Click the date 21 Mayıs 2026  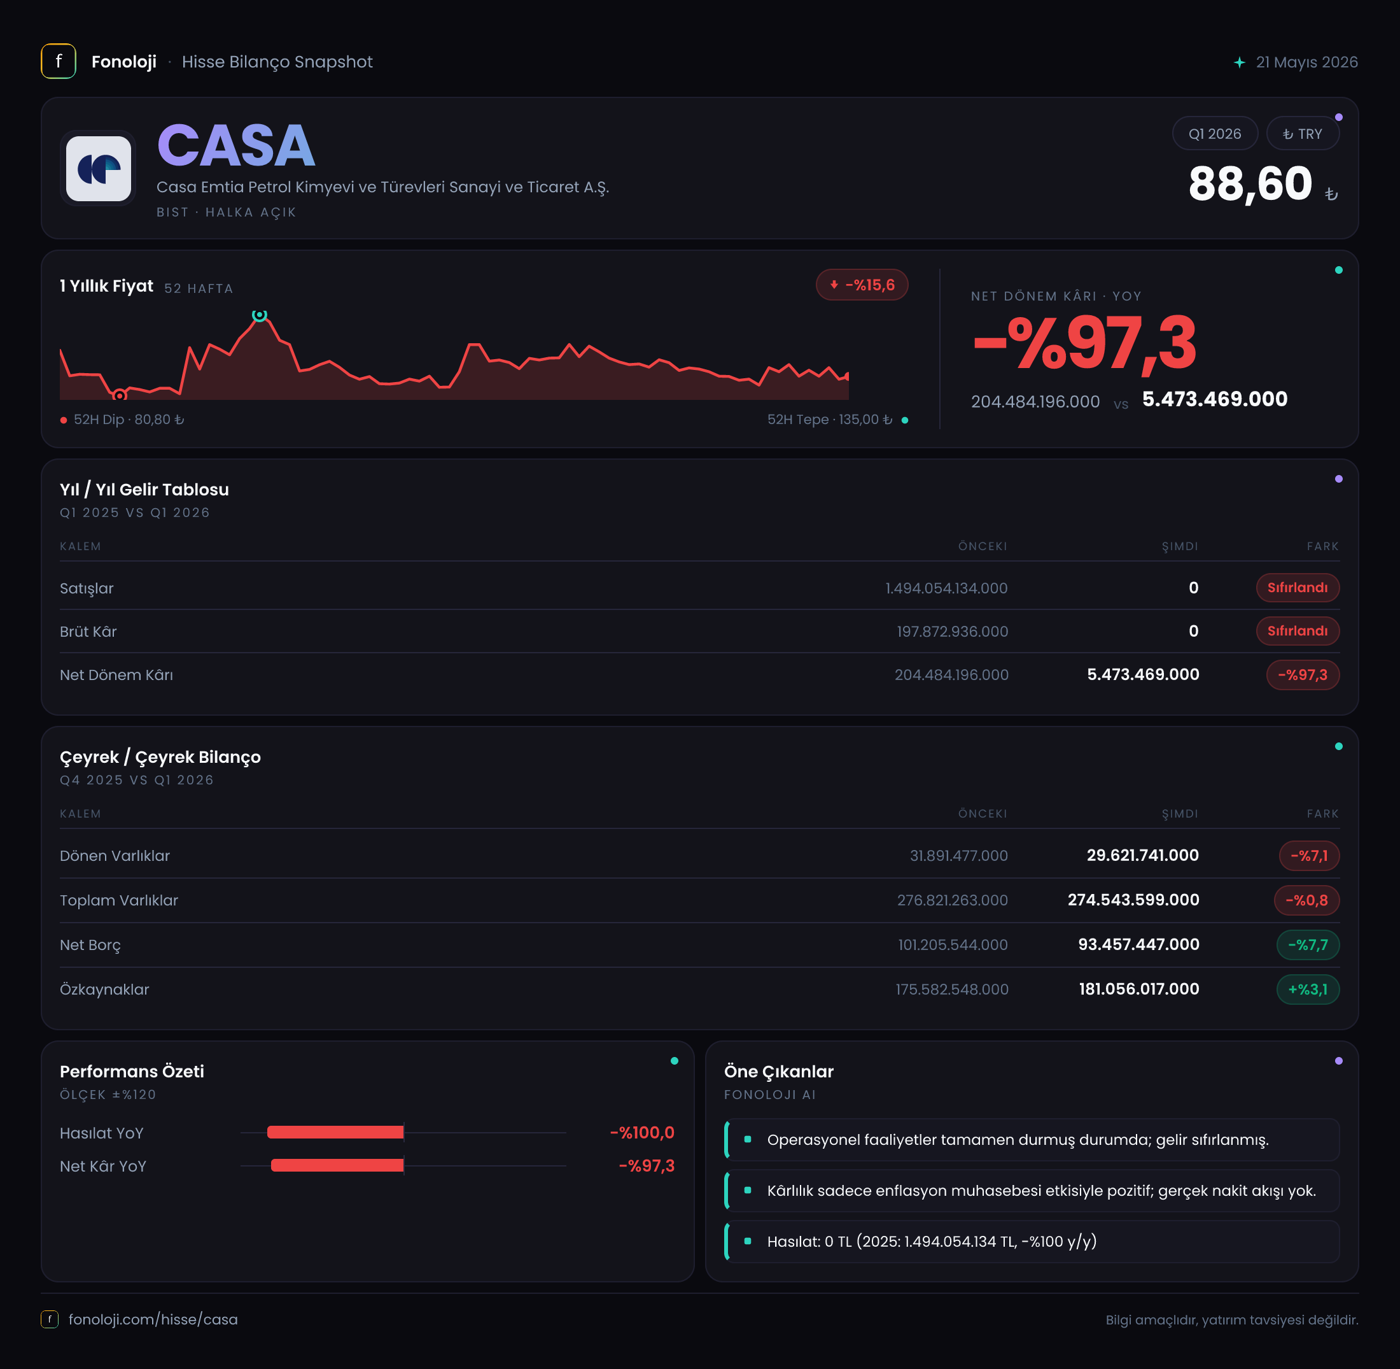click(1306, 62)
